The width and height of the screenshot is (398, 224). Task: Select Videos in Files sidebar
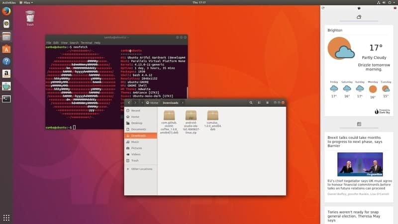click(x=141, y=154)
